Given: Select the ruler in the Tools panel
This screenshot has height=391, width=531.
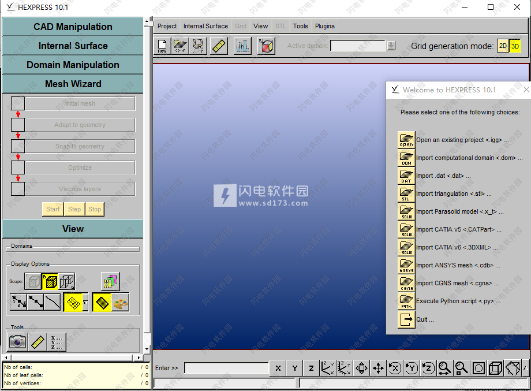Looking at the screenshot, I should click(38, 341).
